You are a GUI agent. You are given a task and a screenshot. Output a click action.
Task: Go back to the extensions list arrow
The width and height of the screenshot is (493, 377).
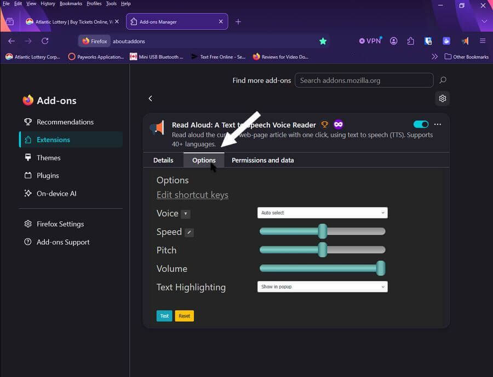[x=150, y=98]
